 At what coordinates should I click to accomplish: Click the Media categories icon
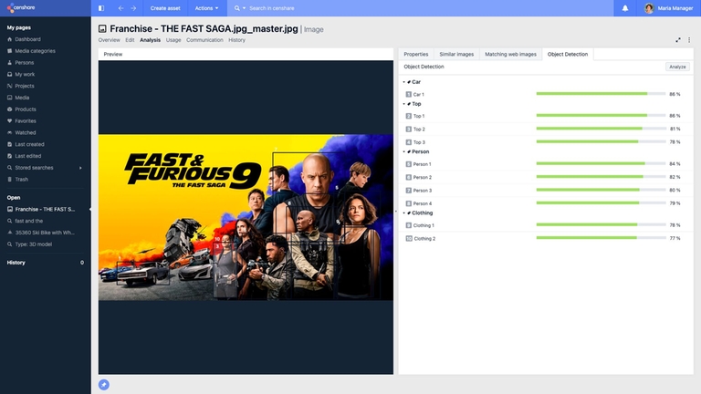(x=9, y=51)
